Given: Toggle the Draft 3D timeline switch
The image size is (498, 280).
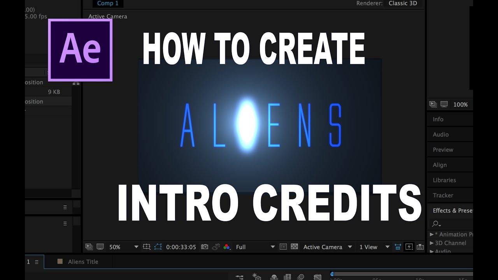Looking at the screenshot, I should coord(257,276).
